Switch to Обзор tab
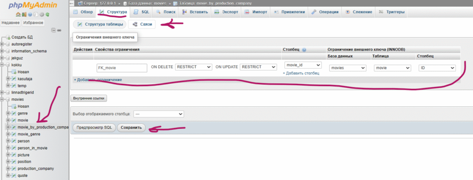This screenshot has height=180, width=473. (x=83, y=12)
